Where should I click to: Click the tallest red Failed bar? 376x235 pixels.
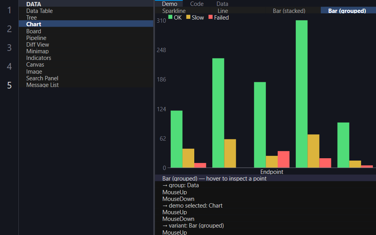point(284,159)
